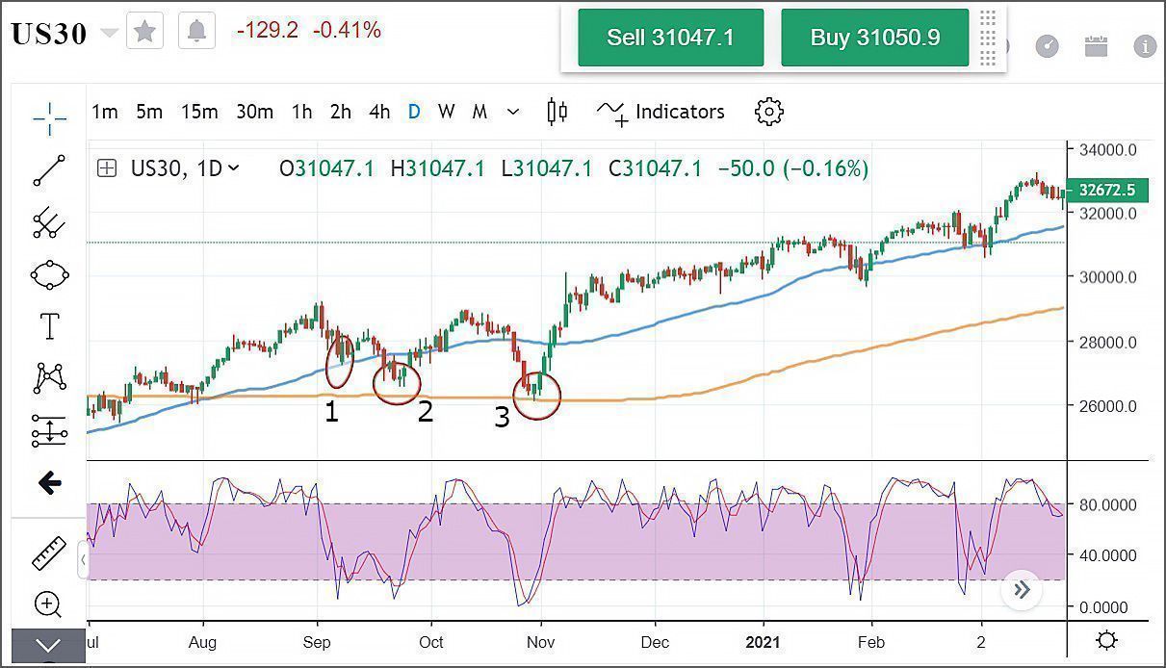Toggle price alert bell for US30
The image size is (1166, 668).
[x=197, y=32]
